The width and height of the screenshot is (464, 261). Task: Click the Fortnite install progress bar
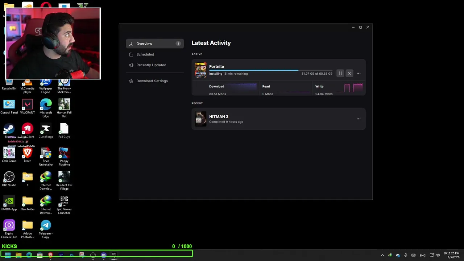coord(271,70)
